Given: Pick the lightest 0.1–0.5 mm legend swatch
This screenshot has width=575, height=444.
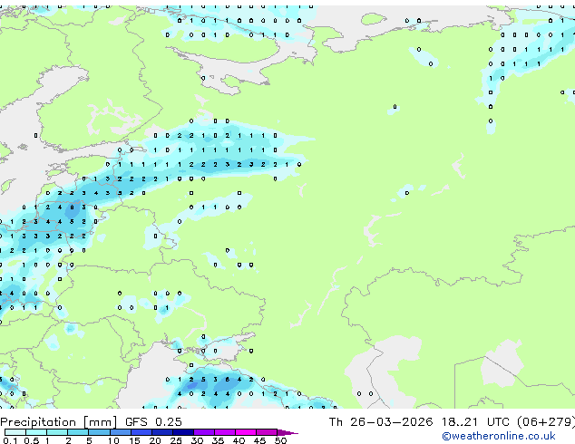Looking at the screenshot, I should [15, 432].
